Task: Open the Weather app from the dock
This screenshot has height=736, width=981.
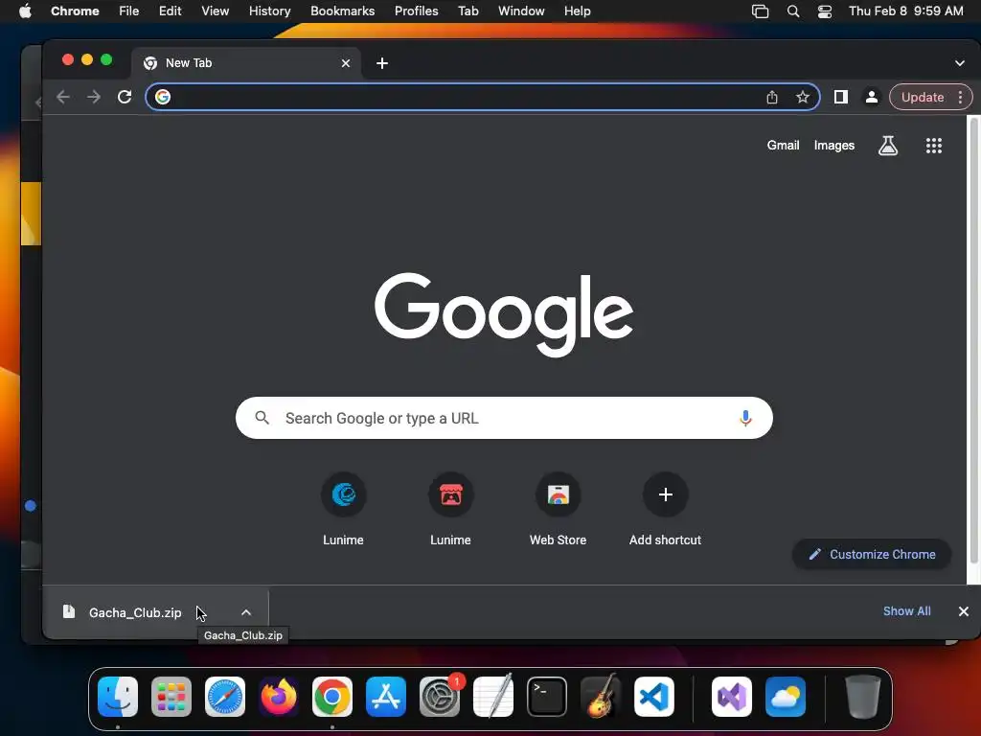Action: coord(786,697)
